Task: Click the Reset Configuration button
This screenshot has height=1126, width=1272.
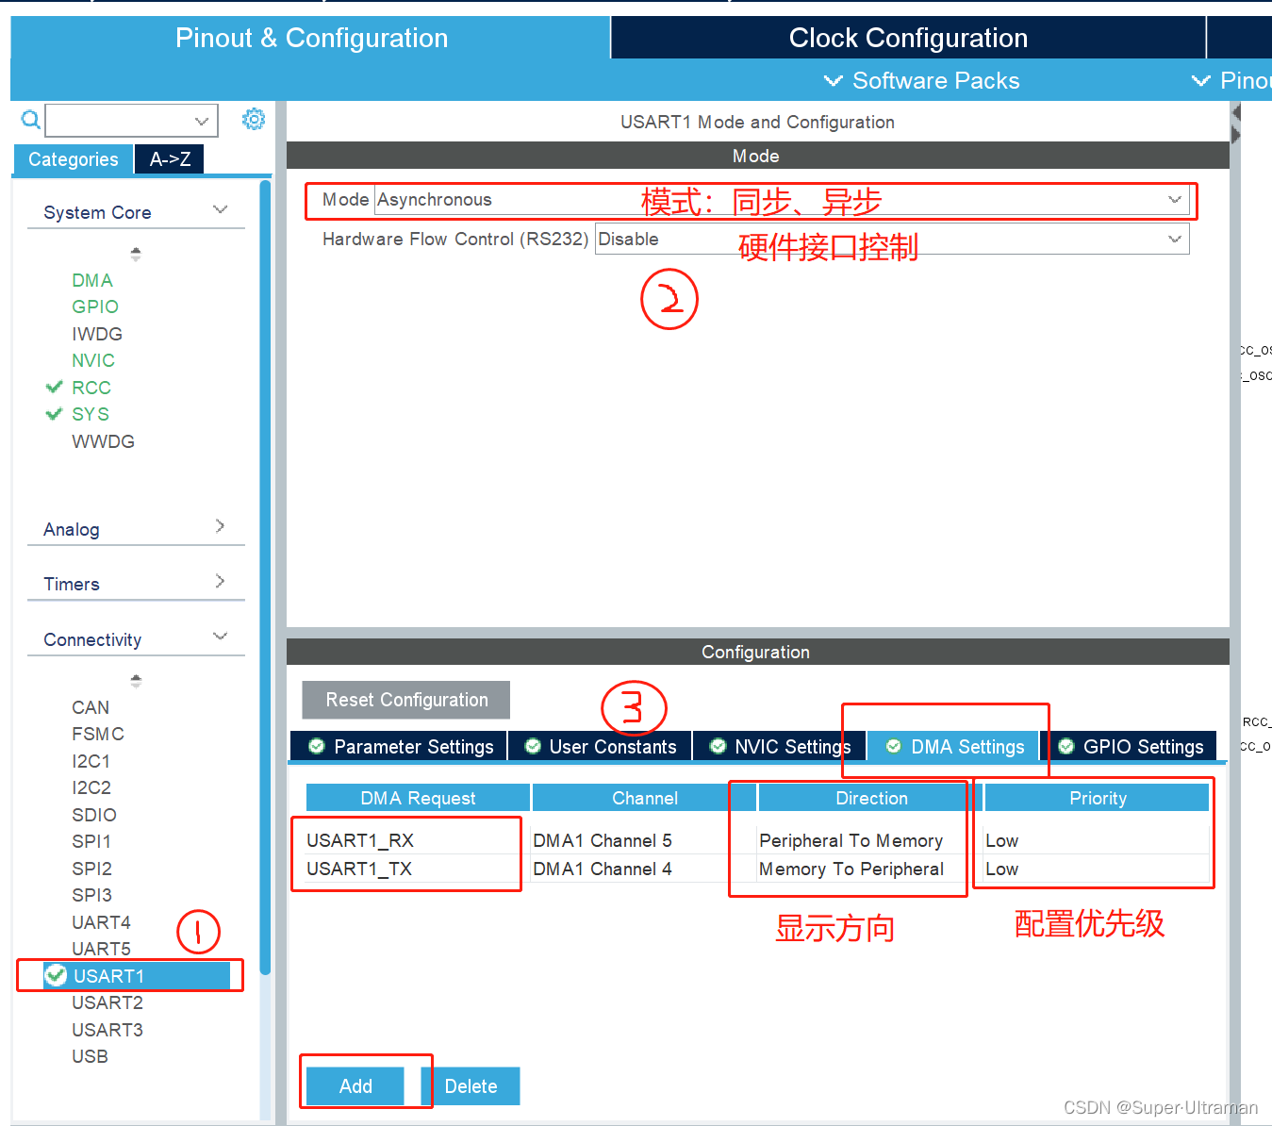Action: pyautogui.click(x=405, y=700)
